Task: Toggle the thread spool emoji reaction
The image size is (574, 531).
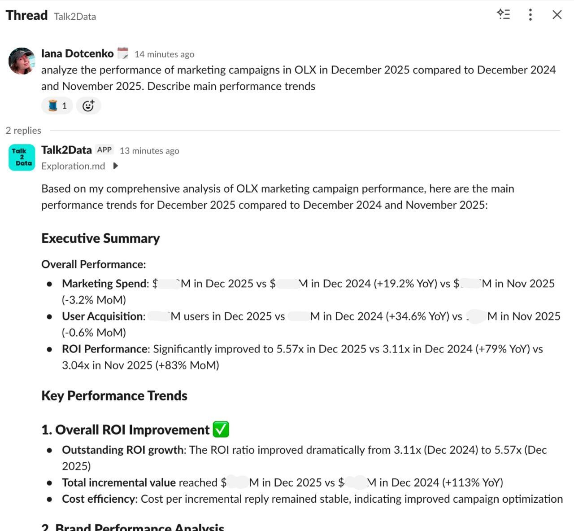Action: coord(57,106)
